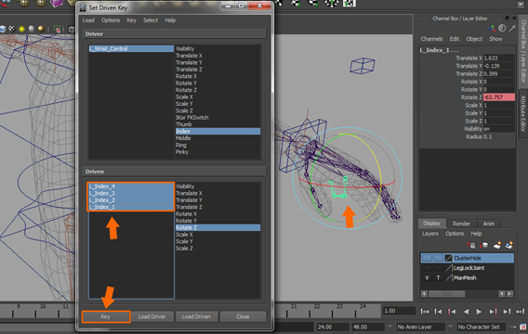Select Rotate Z in Driven attributes
Screen dimensions: 528x334
(218, 228)
